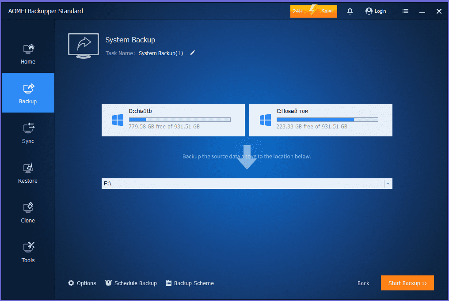Go to the Sync section

coord(28,133)
